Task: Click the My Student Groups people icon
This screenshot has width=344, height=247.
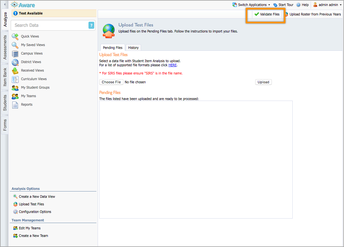Action: click(15, 88)
